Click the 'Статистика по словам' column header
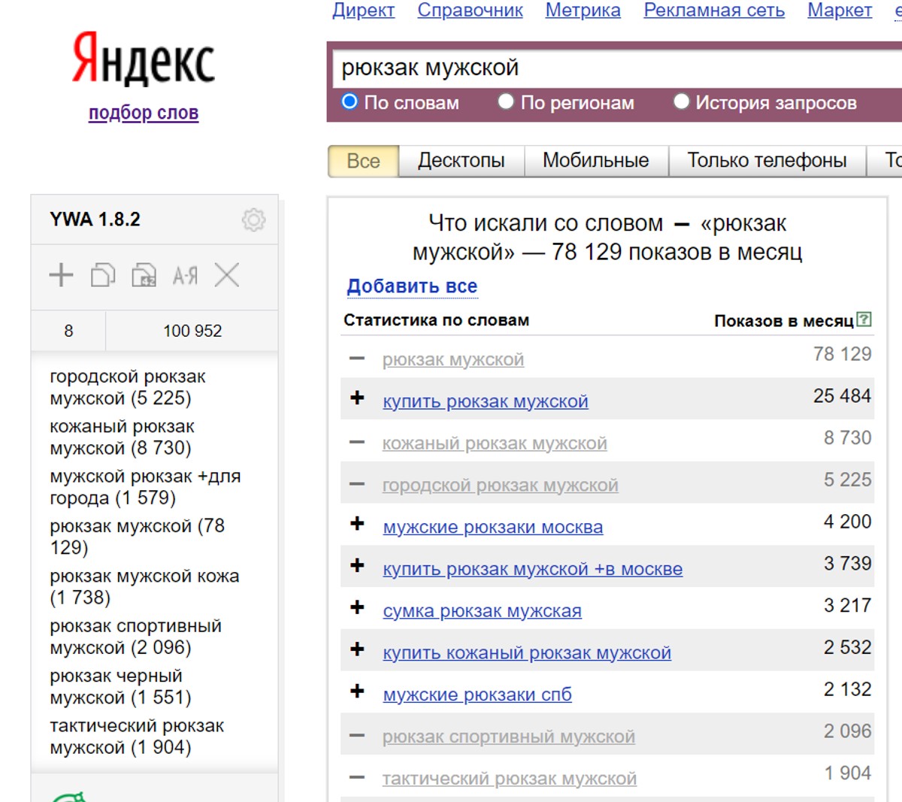 point(436,320)
